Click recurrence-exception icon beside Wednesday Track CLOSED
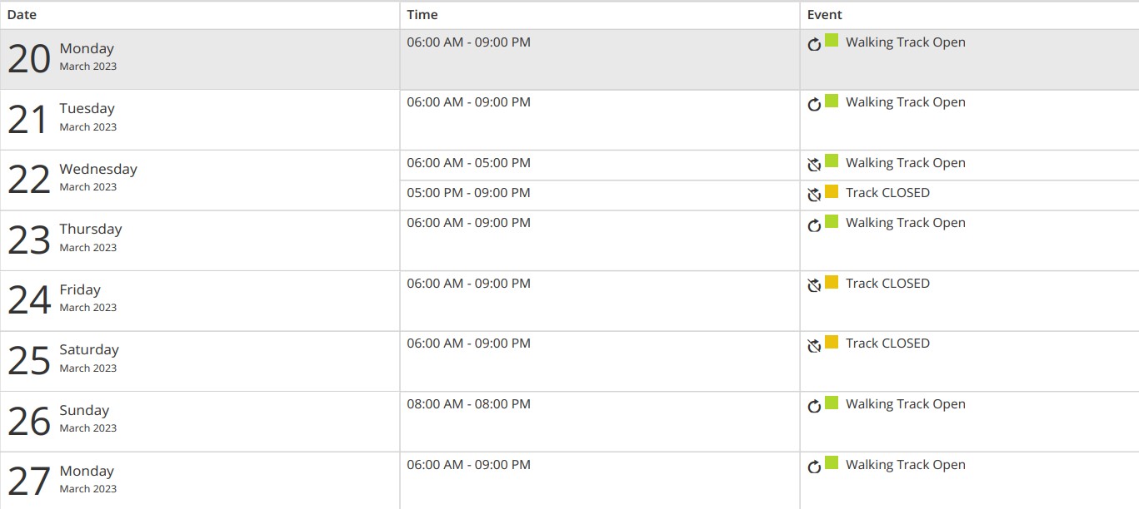This screenshot has height=509, width=1139. click(x=814, y=195)
